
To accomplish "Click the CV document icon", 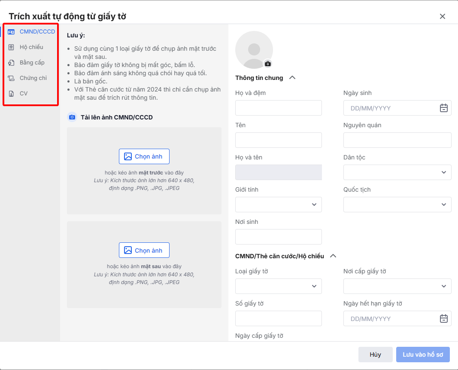I will pyautogui.click(x=11, y=94).
